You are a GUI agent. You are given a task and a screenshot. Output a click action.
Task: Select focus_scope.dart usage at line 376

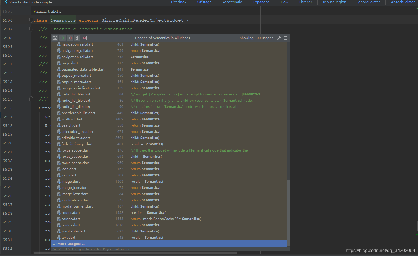[x=169, y=150]
